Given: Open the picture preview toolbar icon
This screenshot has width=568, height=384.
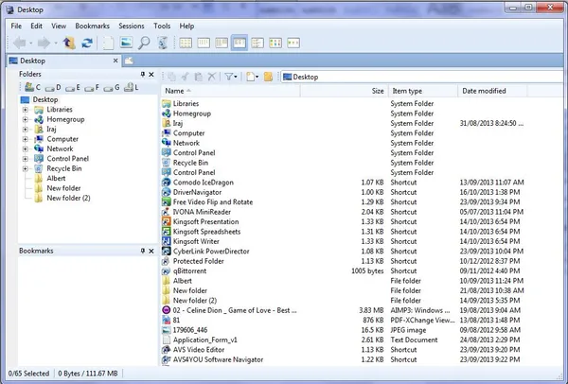Looking at the screenshot, I should click(126, 43).
